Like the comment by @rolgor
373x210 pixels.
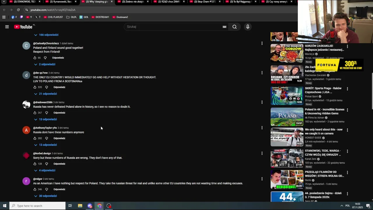(x=35, y=189)
